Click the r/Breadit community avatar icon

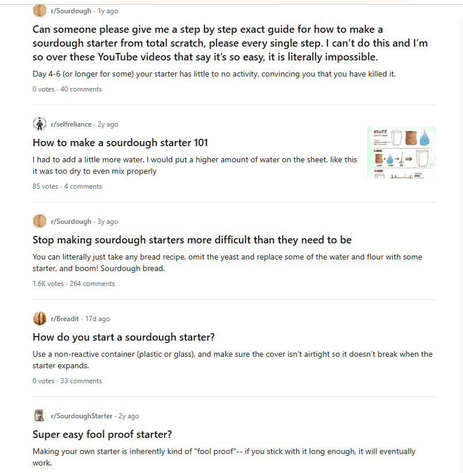click(40, 319)
